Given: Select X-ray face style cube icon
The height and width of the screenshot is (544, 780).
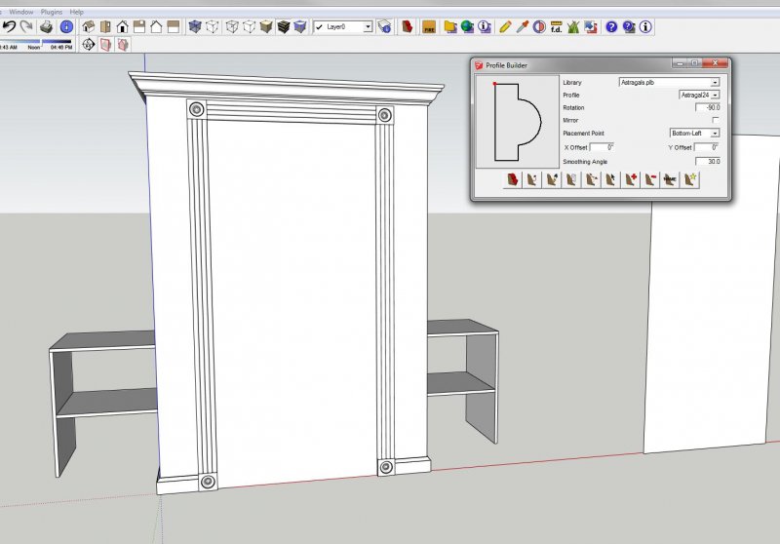Looking at the screenshot, I should coord(195,26).
